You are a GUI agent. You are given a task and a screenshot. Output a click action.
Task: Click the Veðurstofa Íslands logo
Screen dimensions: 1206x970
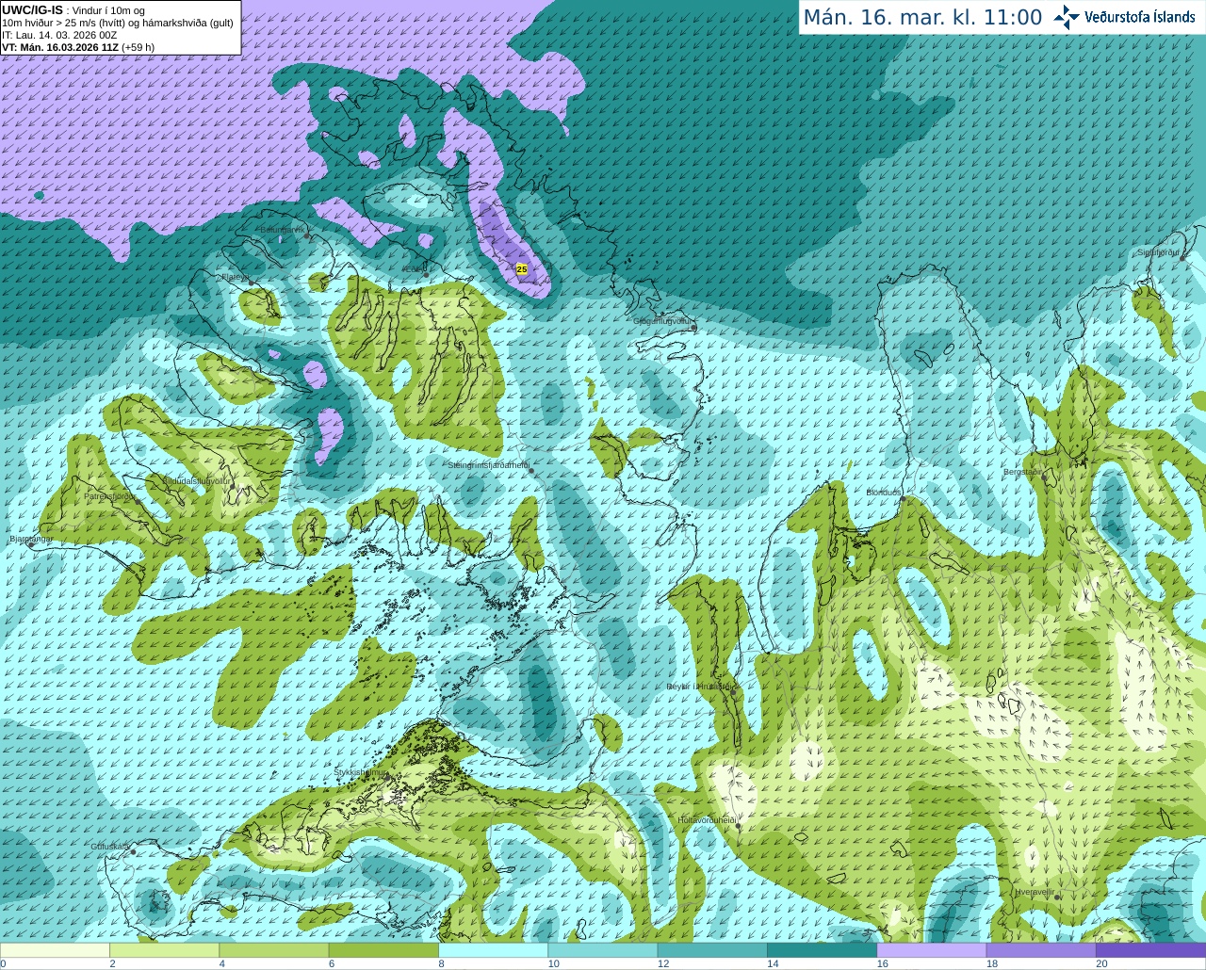click(x=1124, y=17)
